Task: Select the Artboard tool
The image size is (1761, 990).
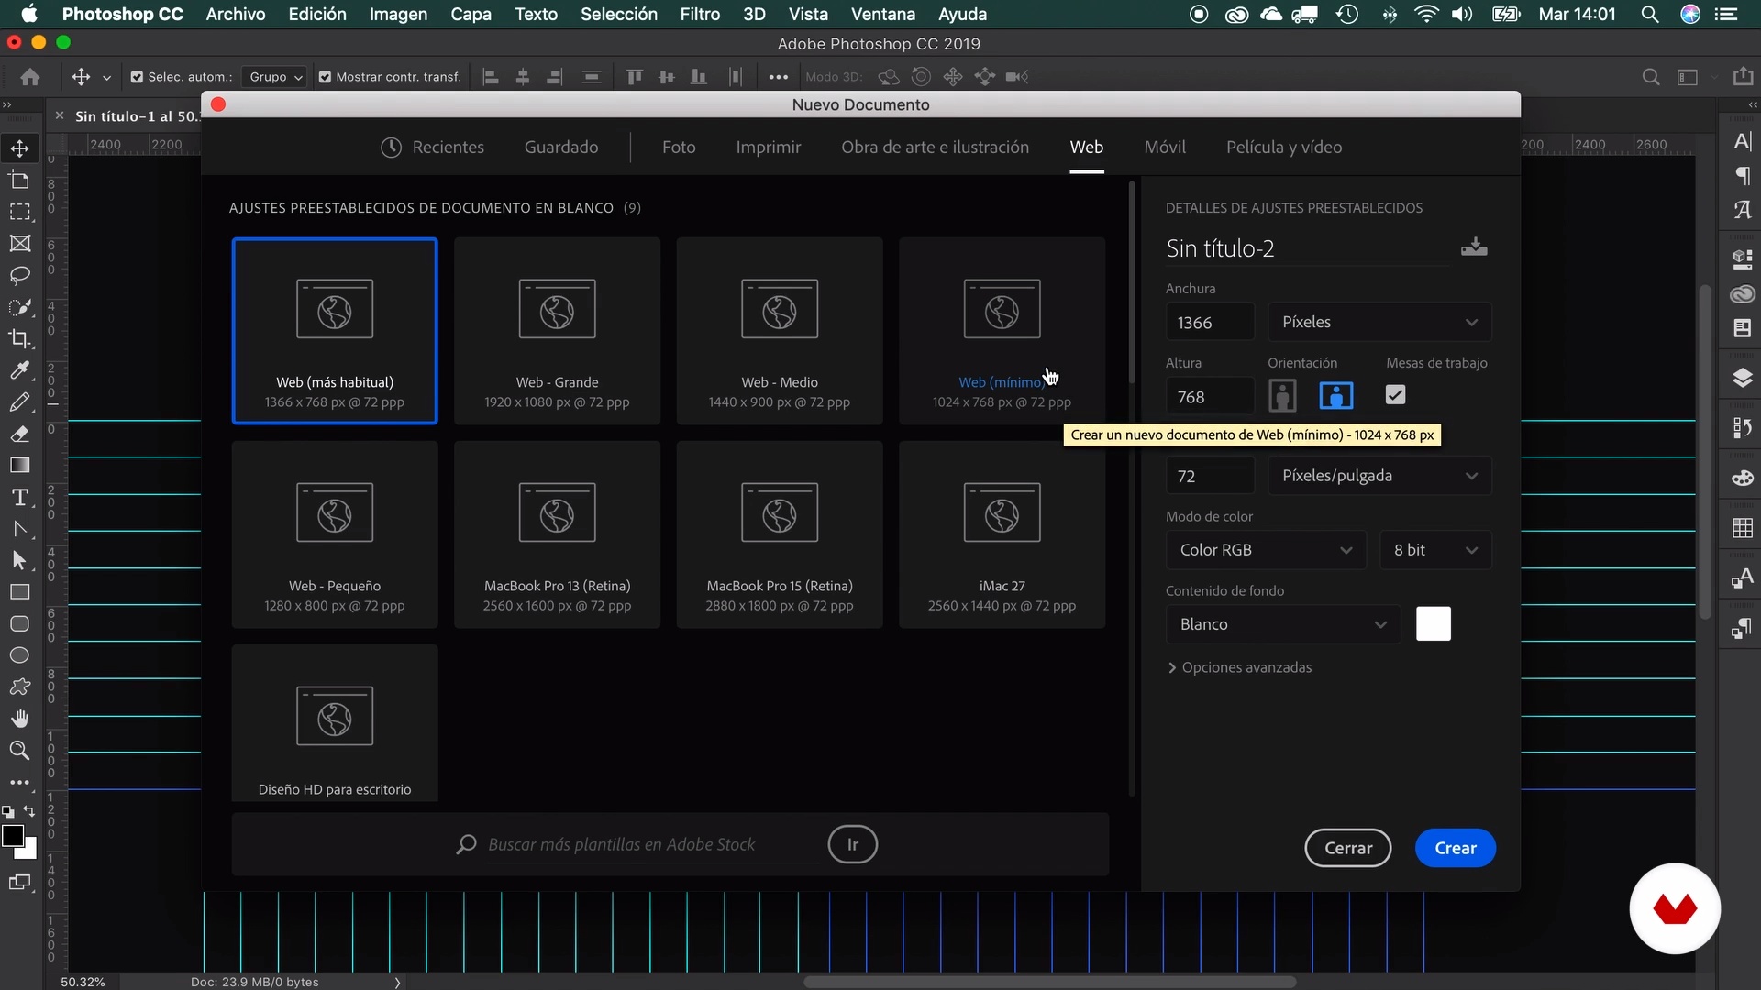Action: [x=19, y=180]
